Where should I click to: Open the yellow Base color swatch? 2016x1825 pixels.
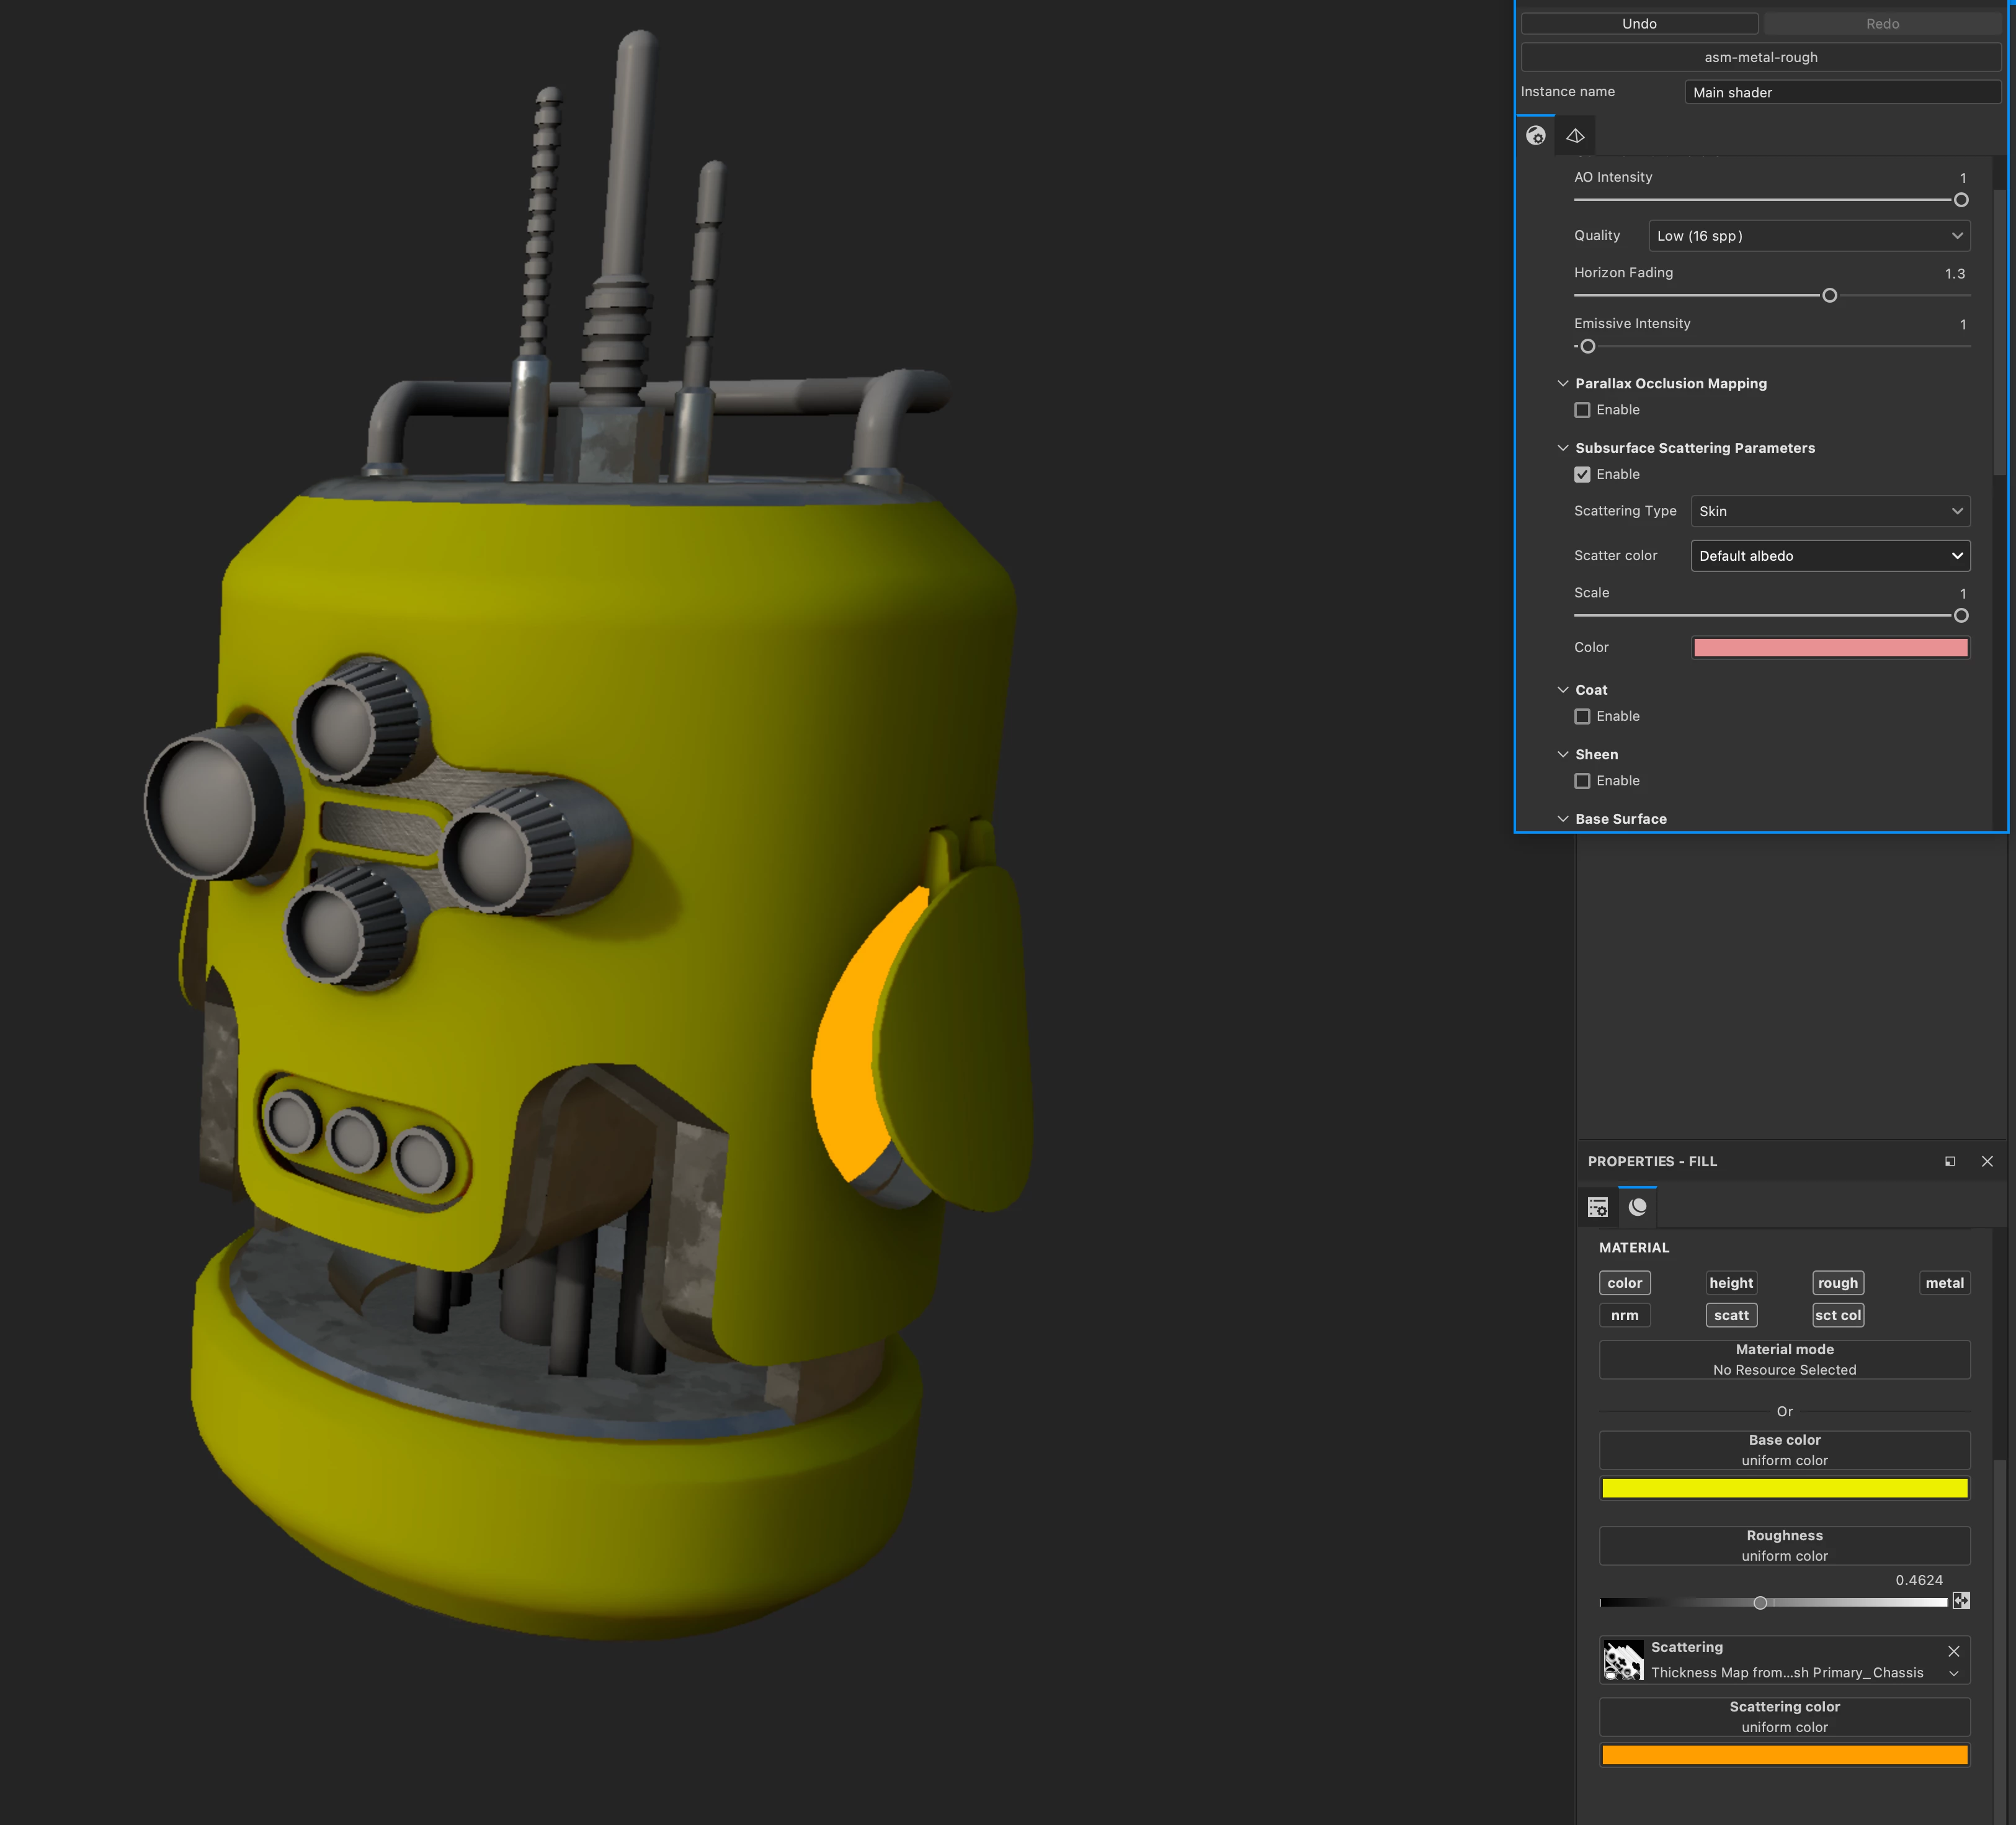coord(1784,1488)
